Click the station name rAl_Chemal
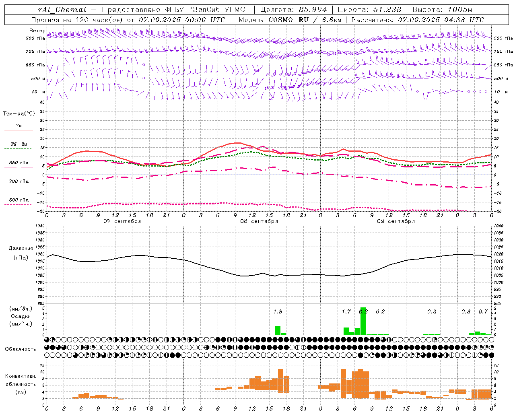 (x=62, y=10)
